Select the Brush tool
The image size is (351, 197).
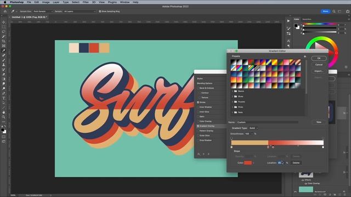tap(4, 60)
